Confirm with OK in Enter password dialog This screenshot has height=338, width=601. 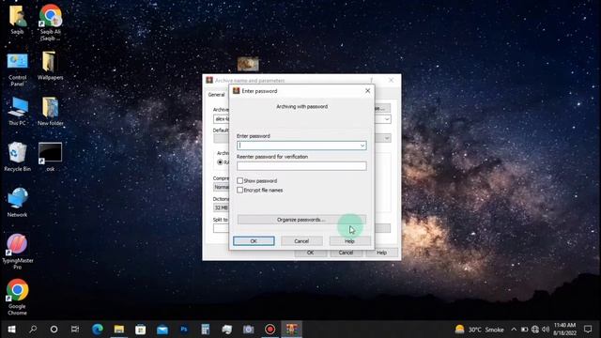[254, 241]
